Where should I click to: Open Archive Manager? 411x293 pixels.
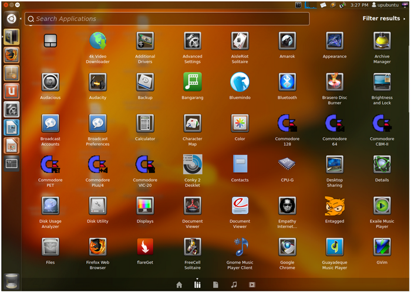tap(382, 41)
